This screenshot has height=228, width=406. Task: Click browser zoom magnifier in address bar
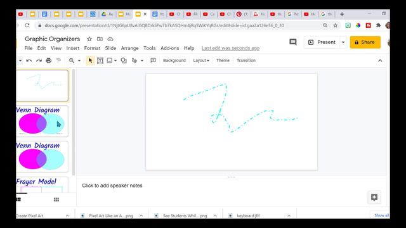point(325,25)
